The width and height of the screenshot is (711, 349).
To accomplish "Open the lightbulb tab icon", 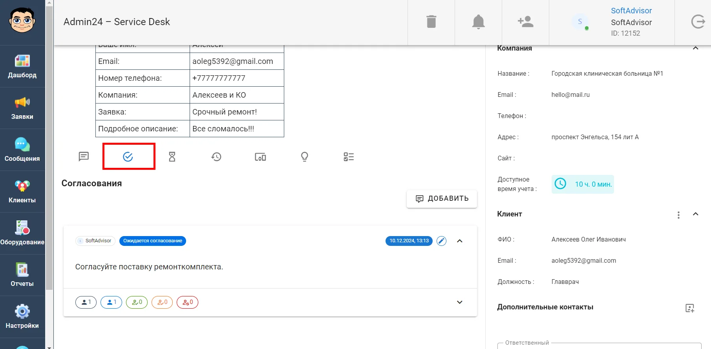I will [304, 157].
